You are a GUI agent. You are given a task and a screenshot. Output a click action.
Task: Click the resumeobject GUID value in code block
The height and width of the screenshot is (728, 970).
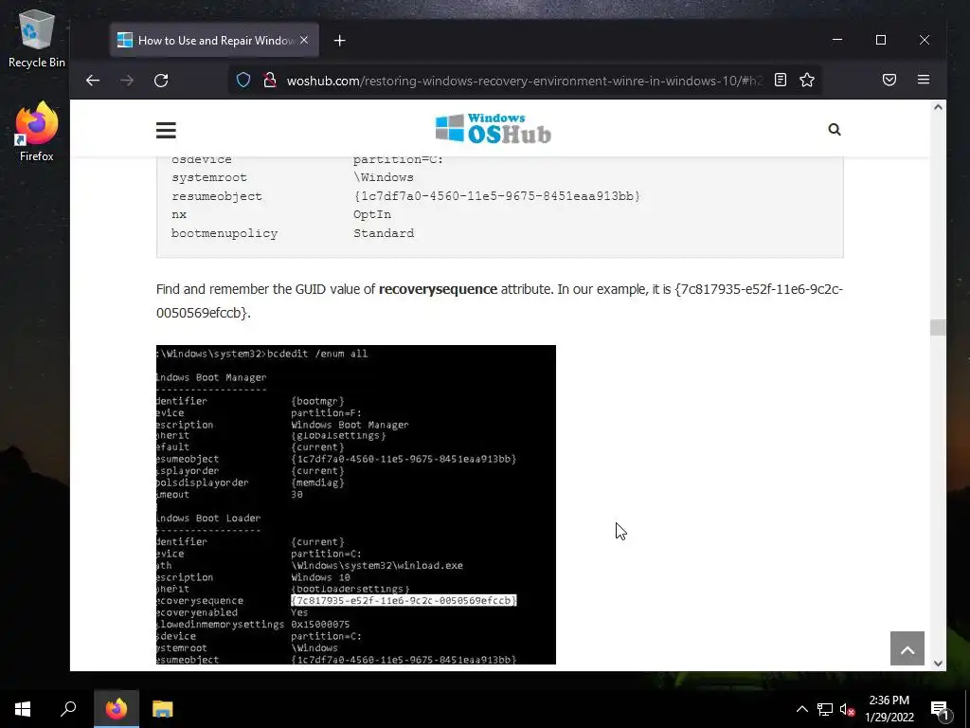coord(497,196)
